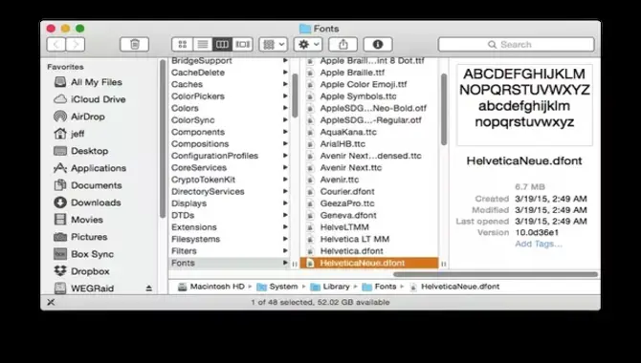Viewport: 641px width, 363px height.
Task: Select Helvetica.dfont file
Action: pyautogui.click(x=351, y=250)
